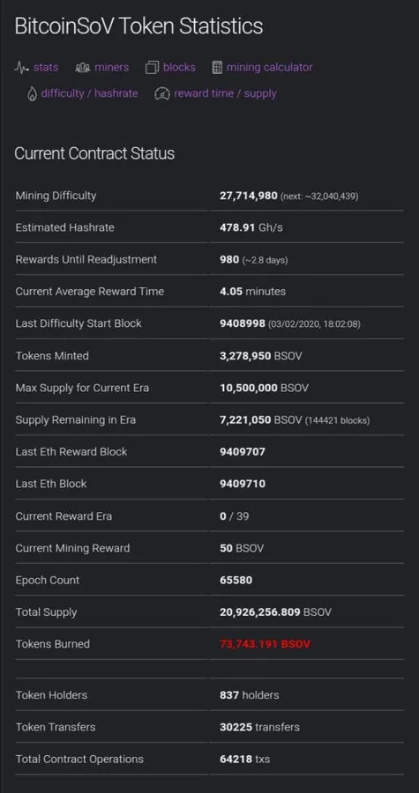Click the blocks stacked squares icon
The height and width of the screenshot is (793, 419).
tap(153, 67)
